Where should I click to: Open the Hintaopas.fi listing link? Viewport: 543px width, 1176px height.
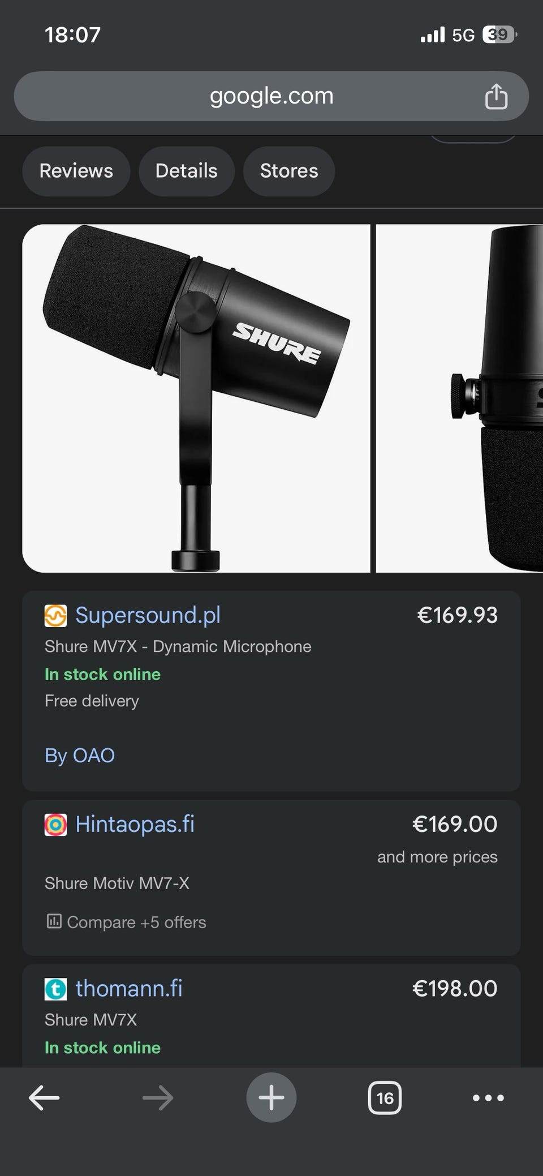tap(135, 824)
